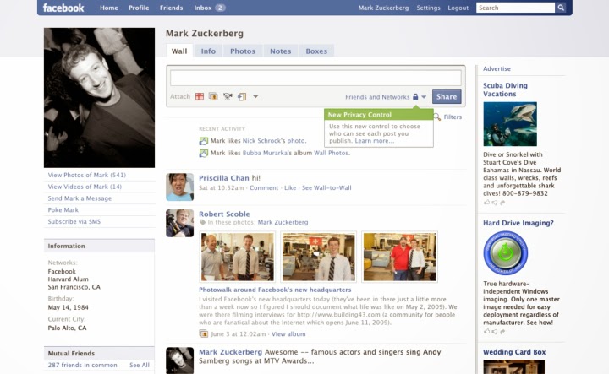The width and height of the screenshot is (609, 374).
Task: Open Robert Scoble's avatar picture
Action: click(x=180, y=223)
